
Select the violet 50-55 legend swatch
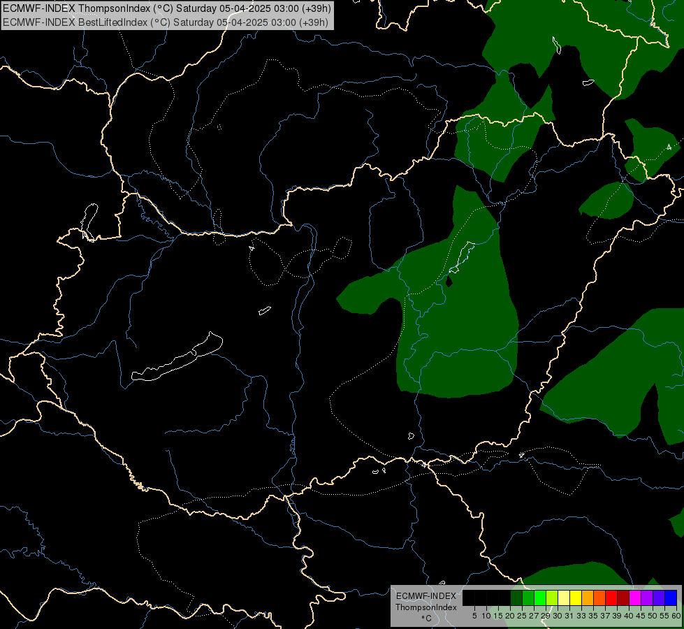pos(659,598)
